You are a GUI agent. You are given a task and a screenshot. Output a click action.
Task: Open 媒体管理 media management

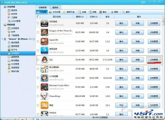[x=13, y=43]
